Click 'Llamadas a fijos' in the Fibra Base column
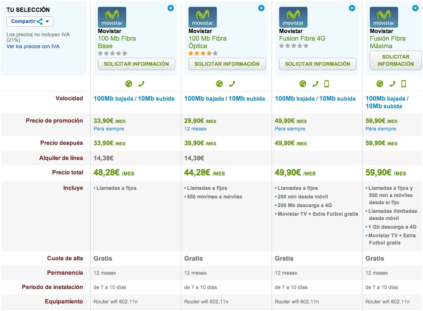Viewport: 423px width, 311px height. [116, 188]
